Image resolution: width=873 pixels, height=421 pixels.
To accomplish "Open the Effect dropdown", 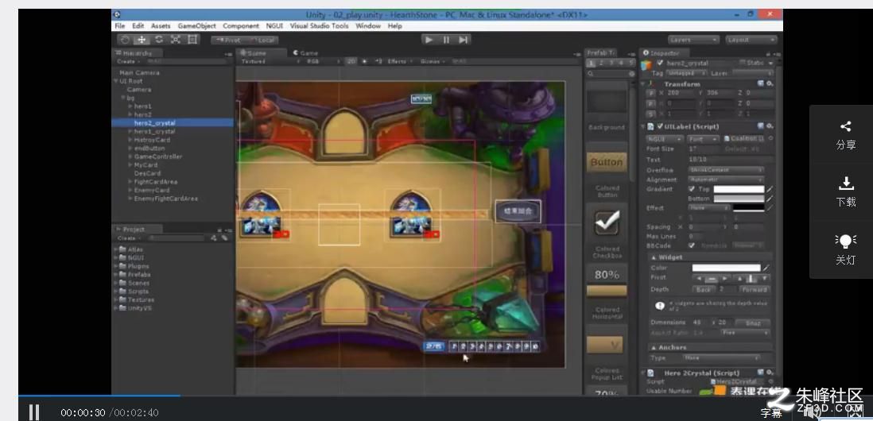I will tap(709, 208).
